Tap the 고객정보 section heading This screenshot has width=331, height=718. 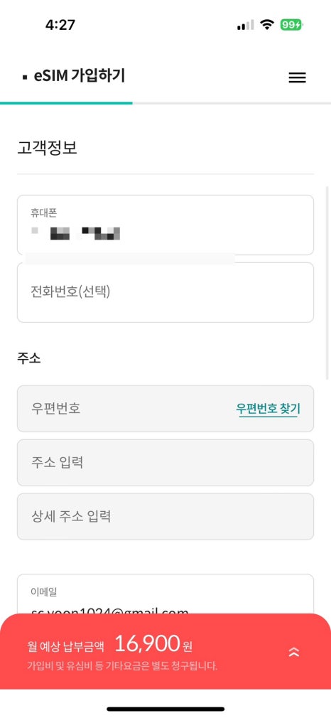[47, 149]
